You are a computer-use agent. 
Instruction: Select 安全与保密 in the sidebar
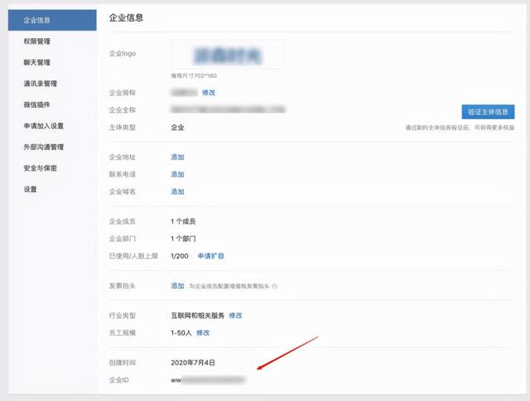41,168
